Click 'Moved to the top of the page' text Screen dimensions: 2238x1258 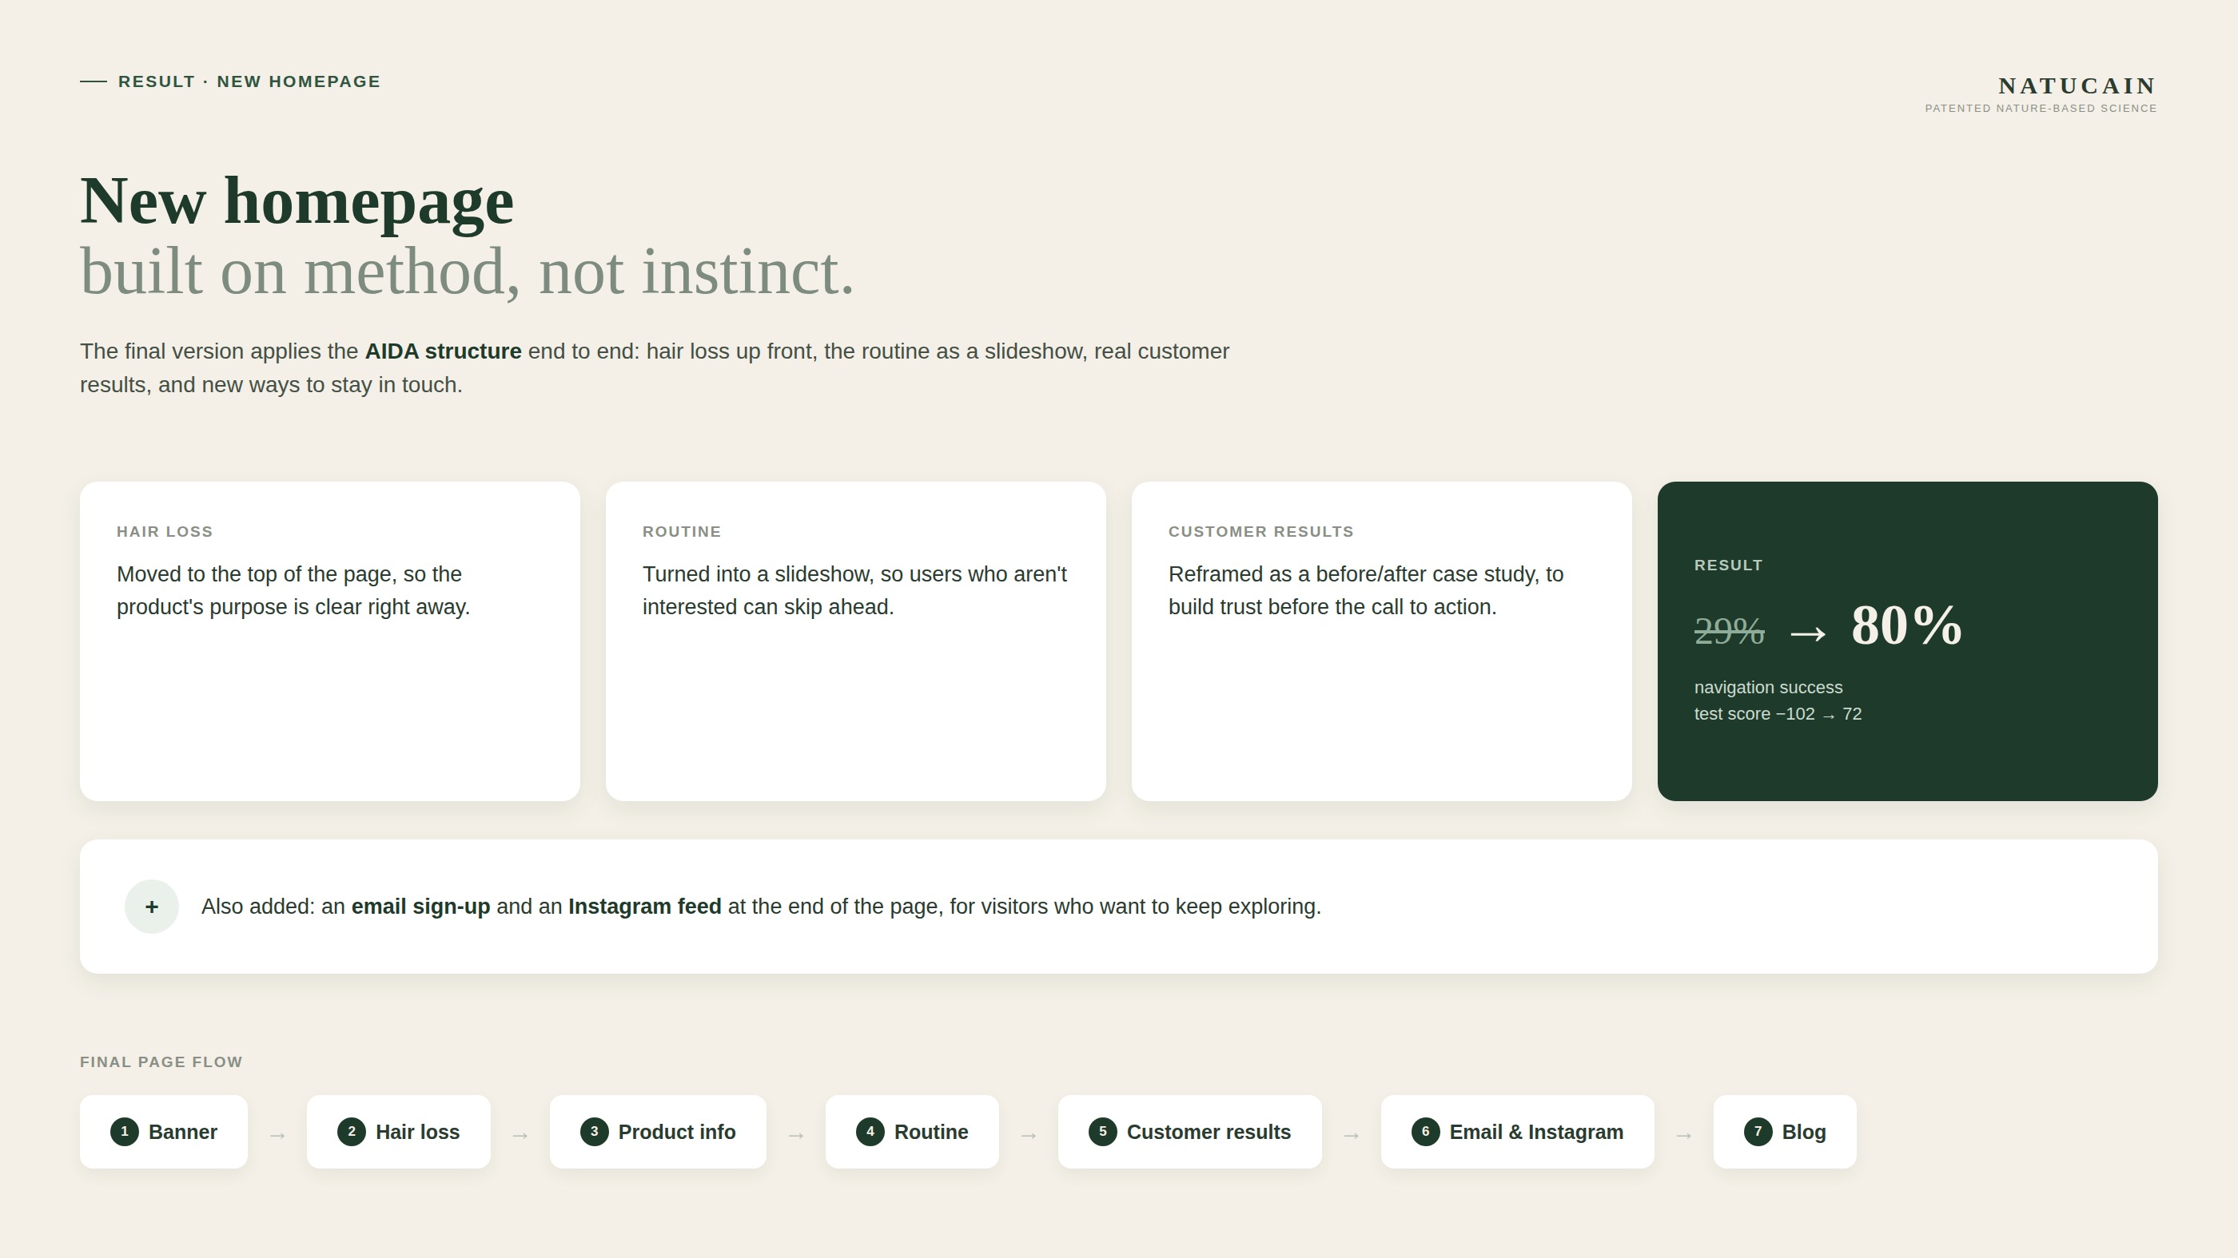pyautogui.click(x=293, y=590)
